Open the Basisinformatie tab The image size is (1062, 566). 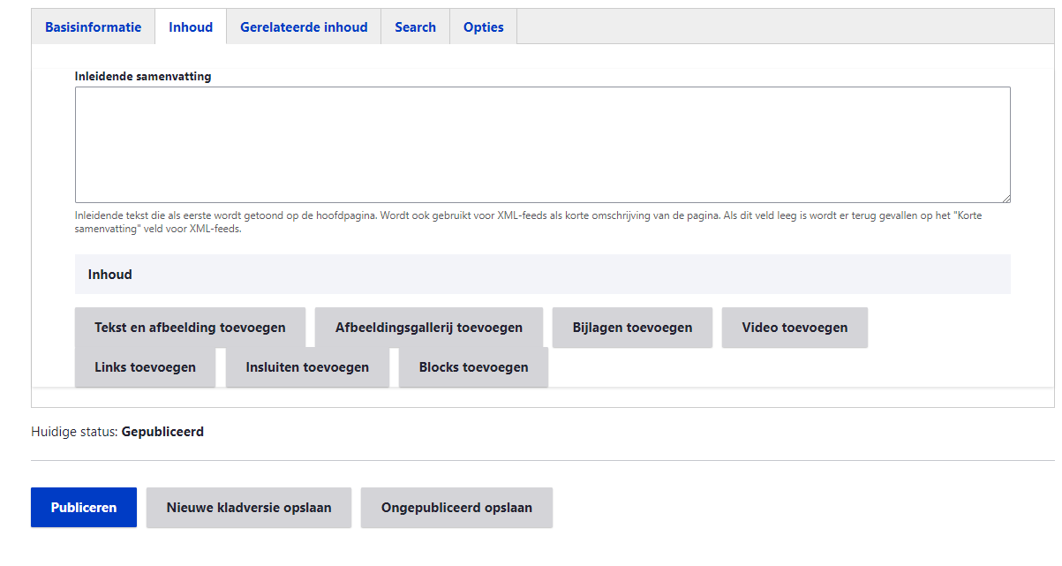(x=93, y=27)
